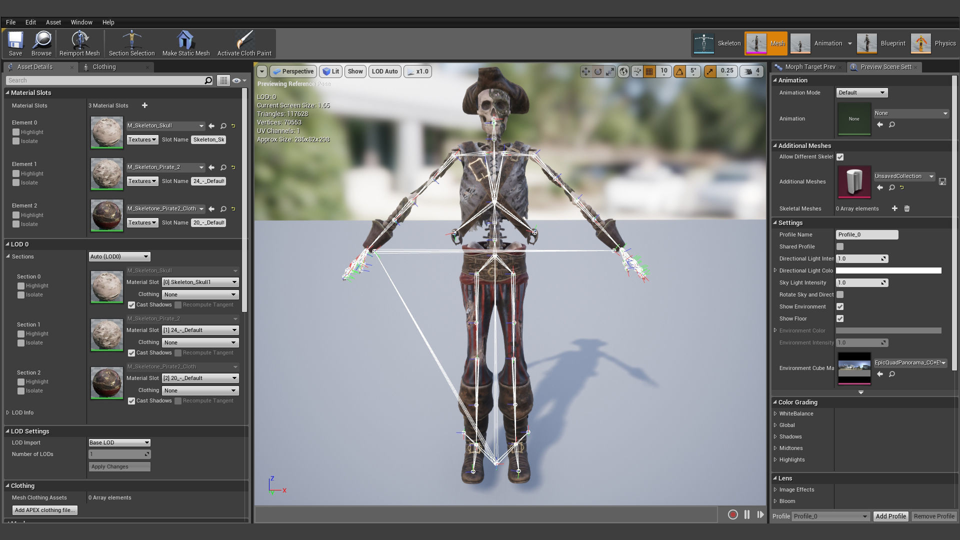
Task: Open the Auto (LOD0) sections dropdown
Action: click(119, 256)
